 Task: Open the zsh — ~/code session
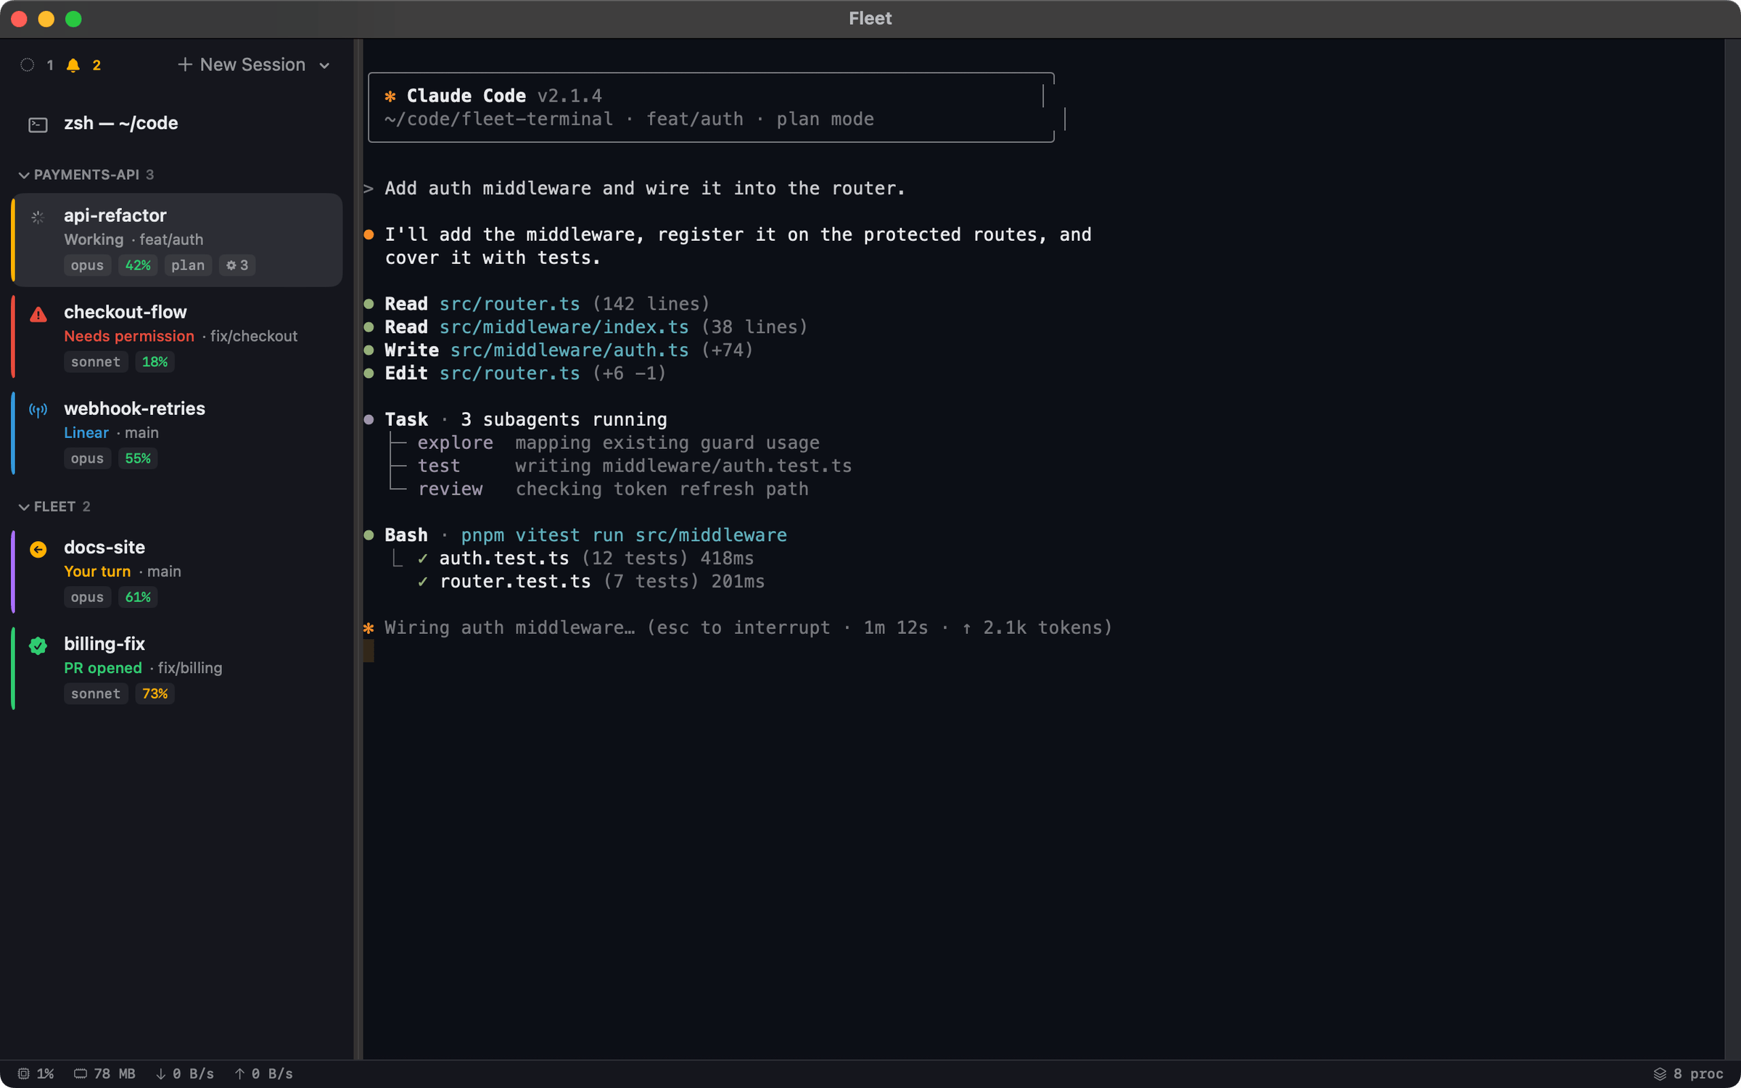(x=176, y=123)
